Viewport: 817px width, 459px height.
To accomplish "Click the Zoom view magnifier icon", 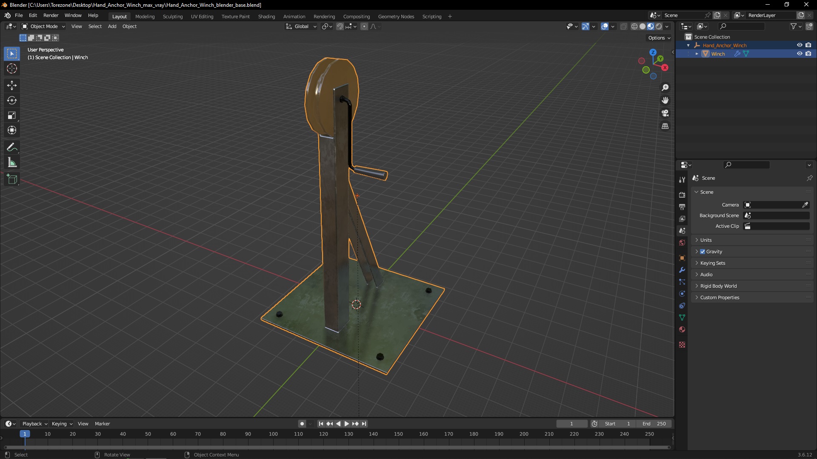I will (x=665, y=88).
